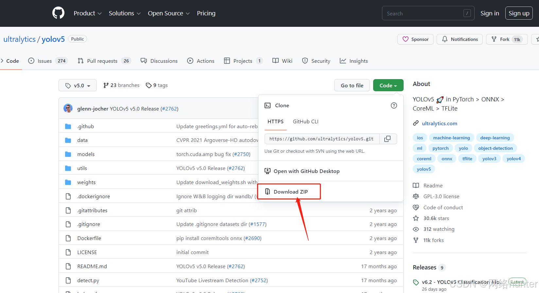
Task: Click the Go to file button
Action: point(352,85)
